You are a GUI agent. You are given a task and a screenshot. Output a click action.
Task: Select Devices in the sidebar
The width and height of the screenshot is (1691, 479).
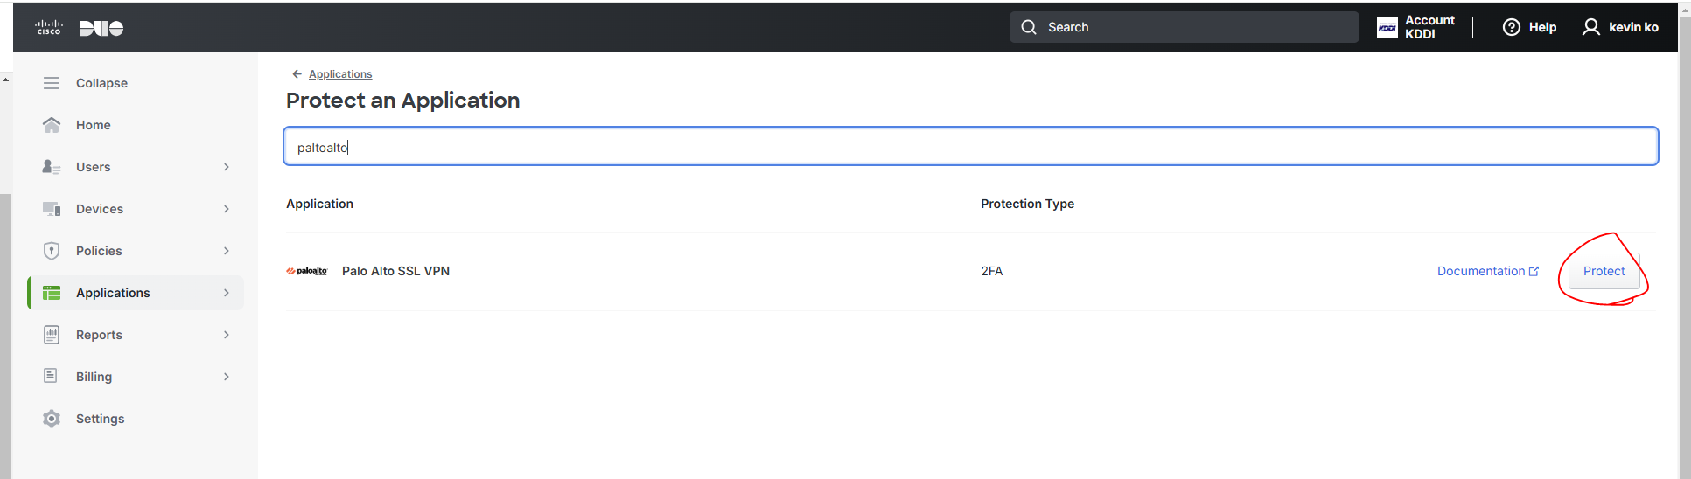coord(136,209)
